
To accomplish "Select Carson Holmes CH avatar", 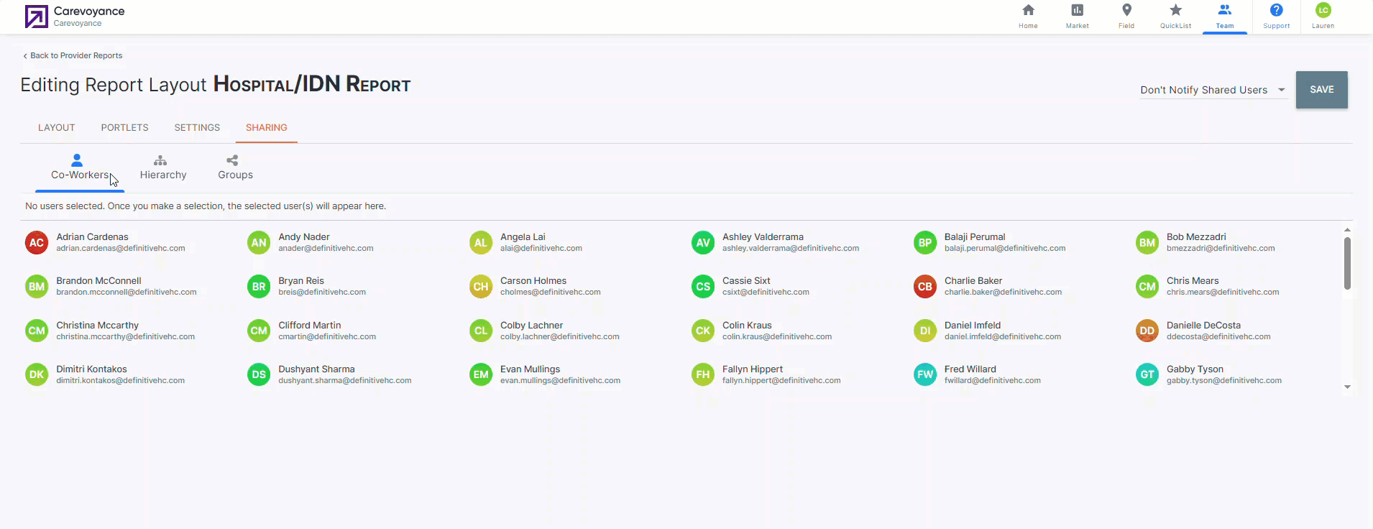I will coord(481,287).
